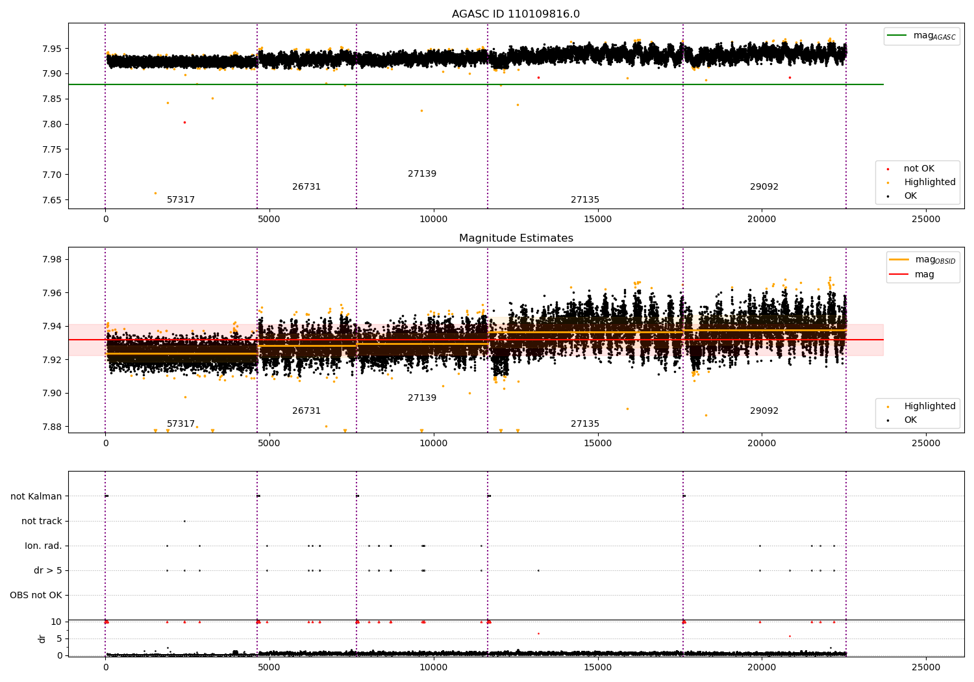Select the mag AGASC legend entry
This screenshot has height=682, width=974.
coord(921,36)
